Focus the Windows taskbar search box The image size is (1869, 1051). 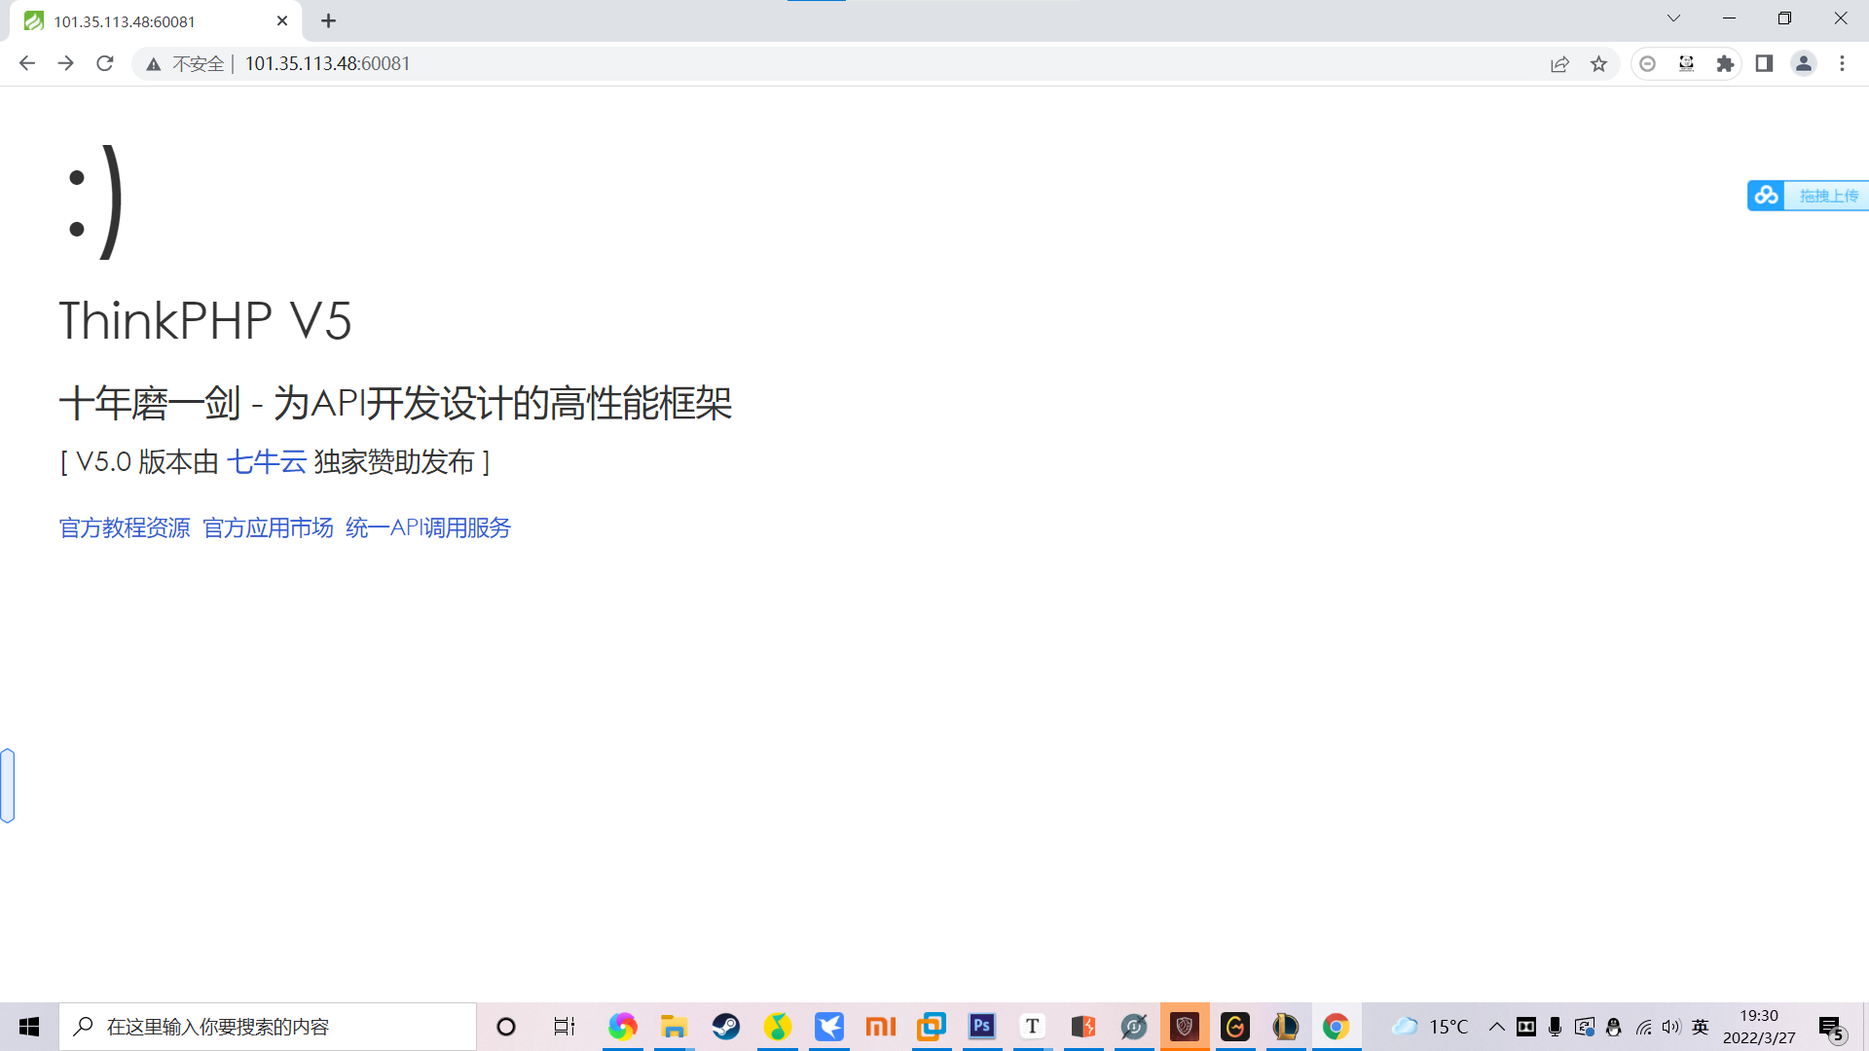tap(268, 1027)
